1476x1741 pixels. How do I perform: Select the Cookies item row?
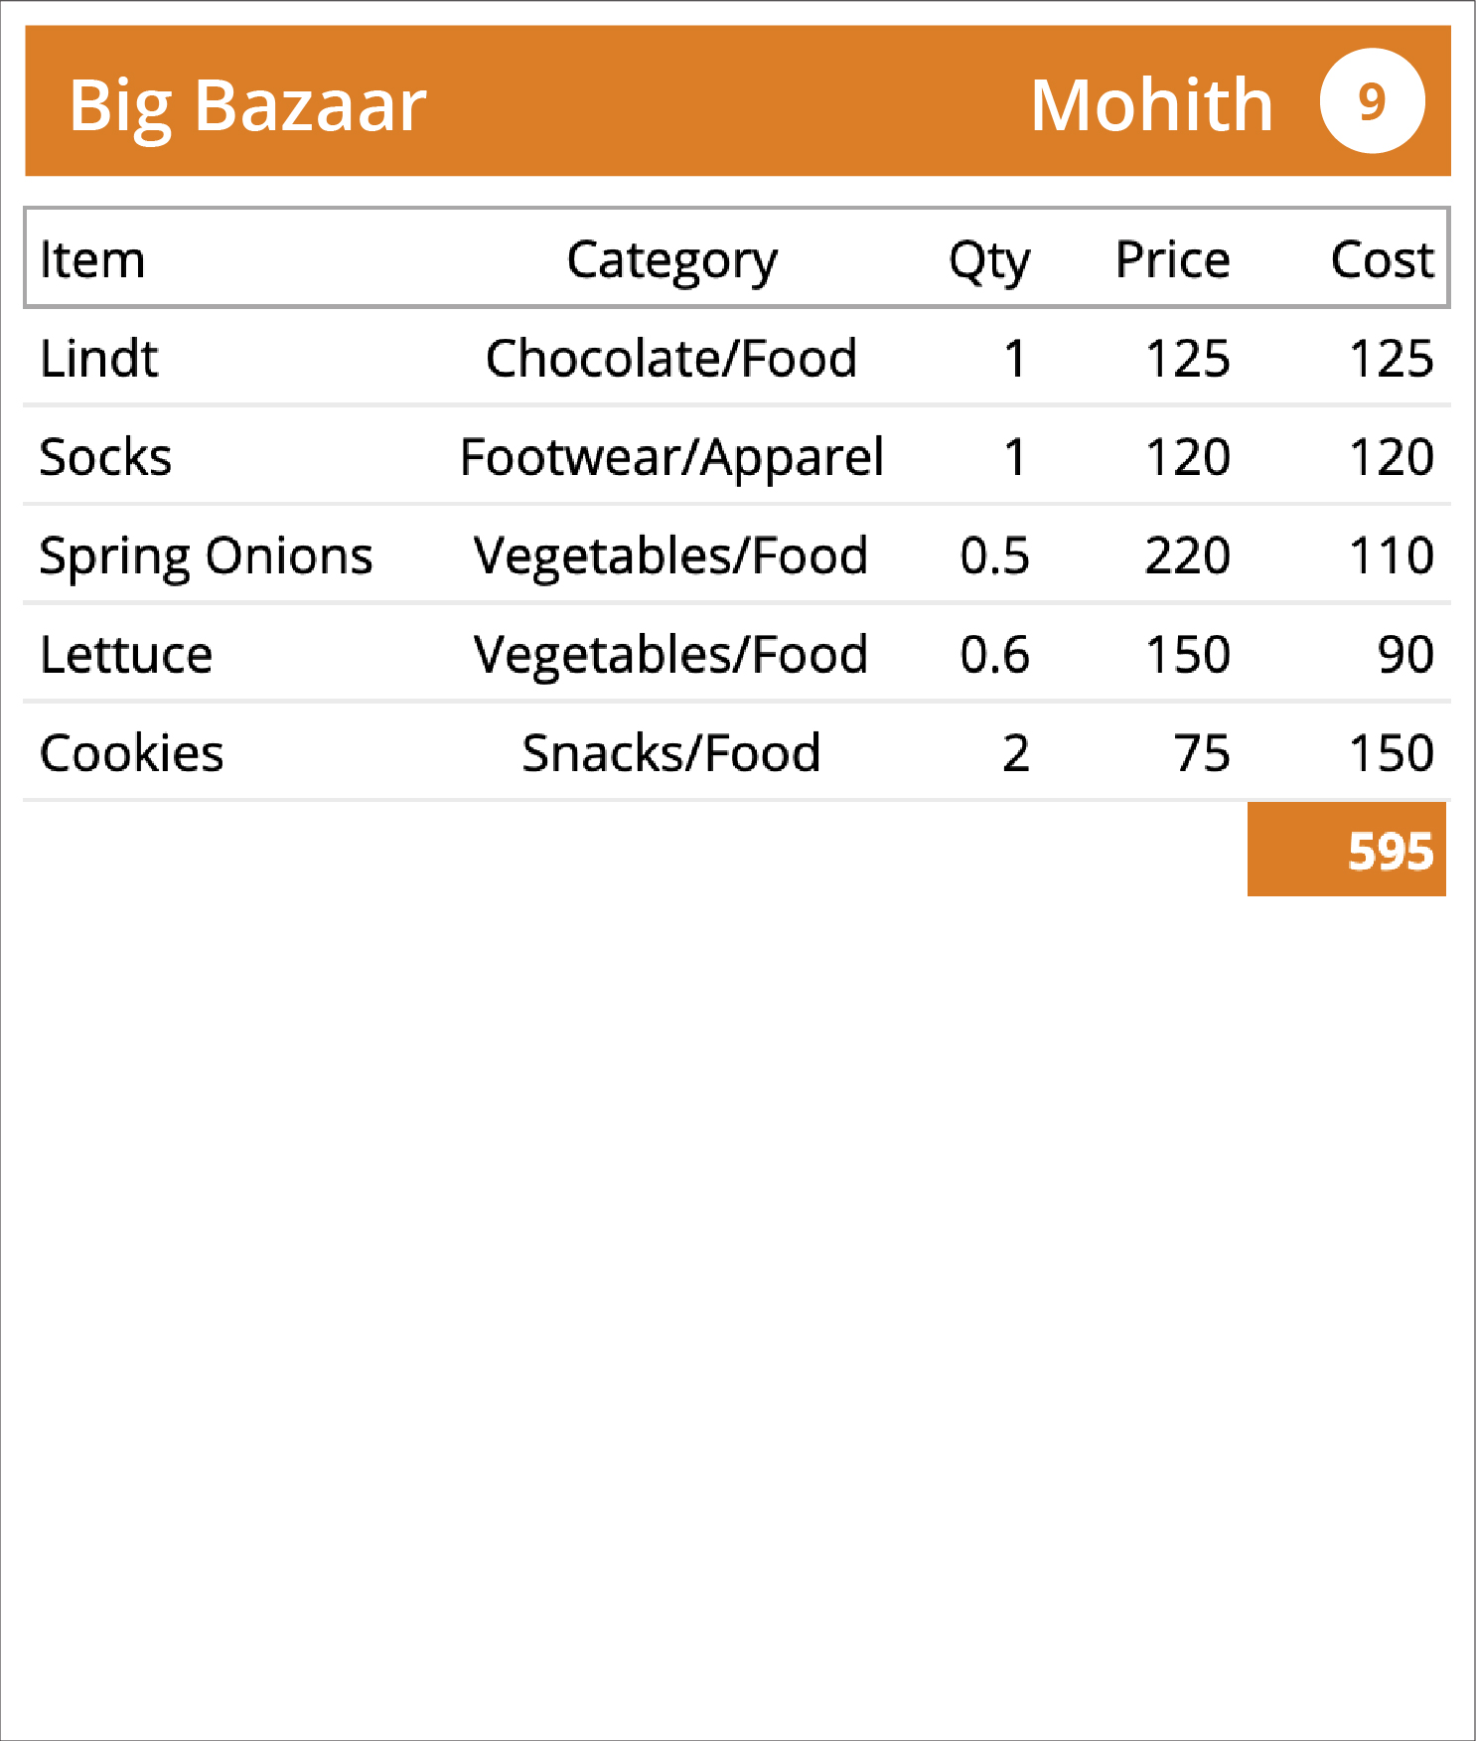point(737,752)
